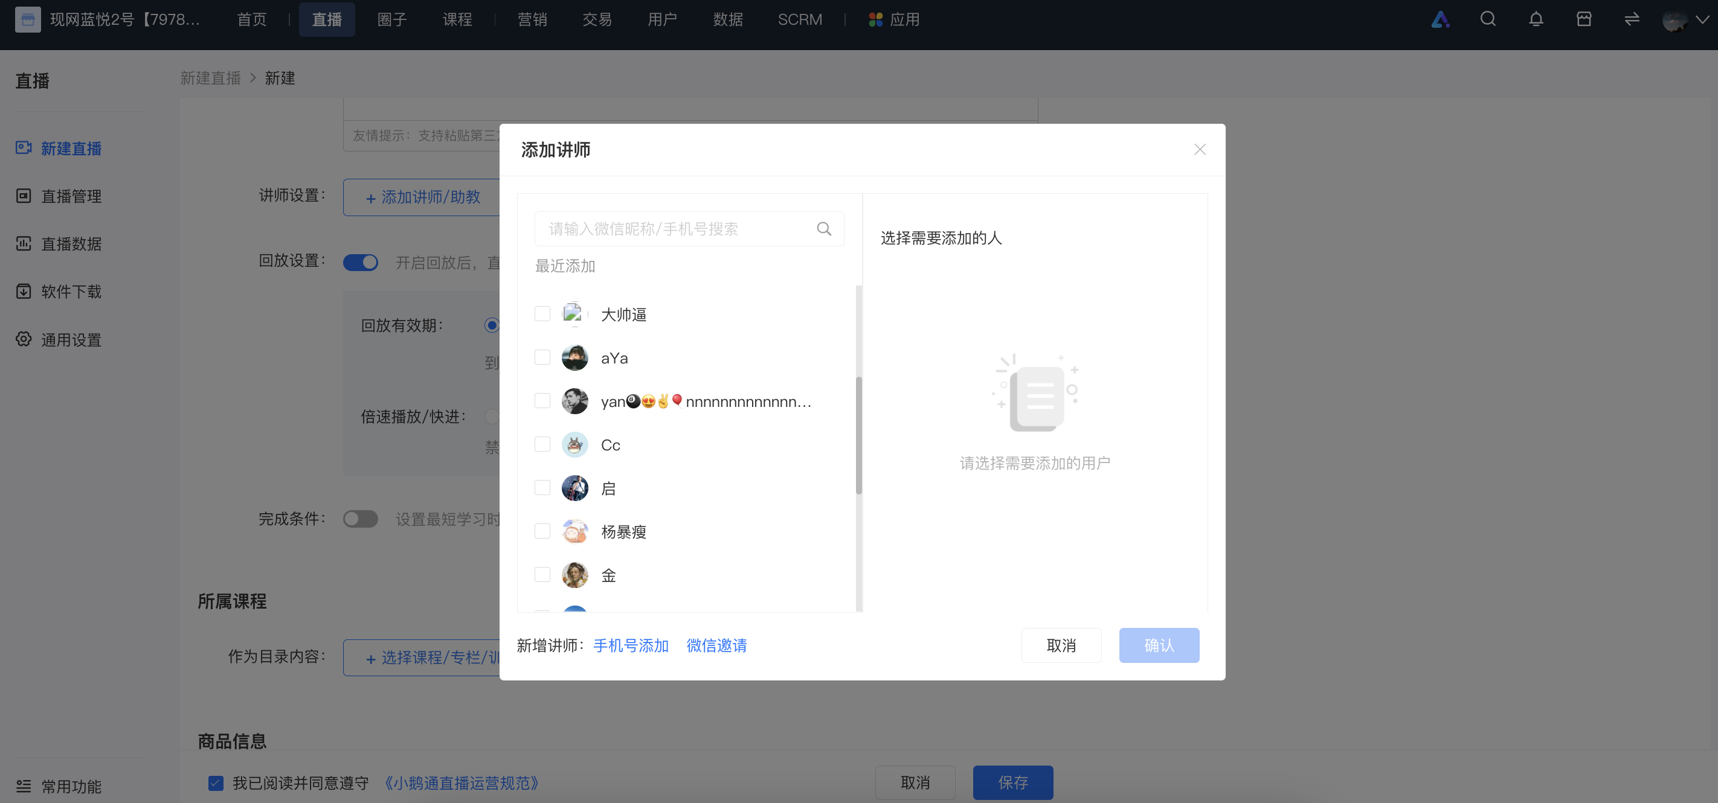1718x803 pixels.
Task: Click the 保存 button at page bottom
Action: click(1012, 782)
